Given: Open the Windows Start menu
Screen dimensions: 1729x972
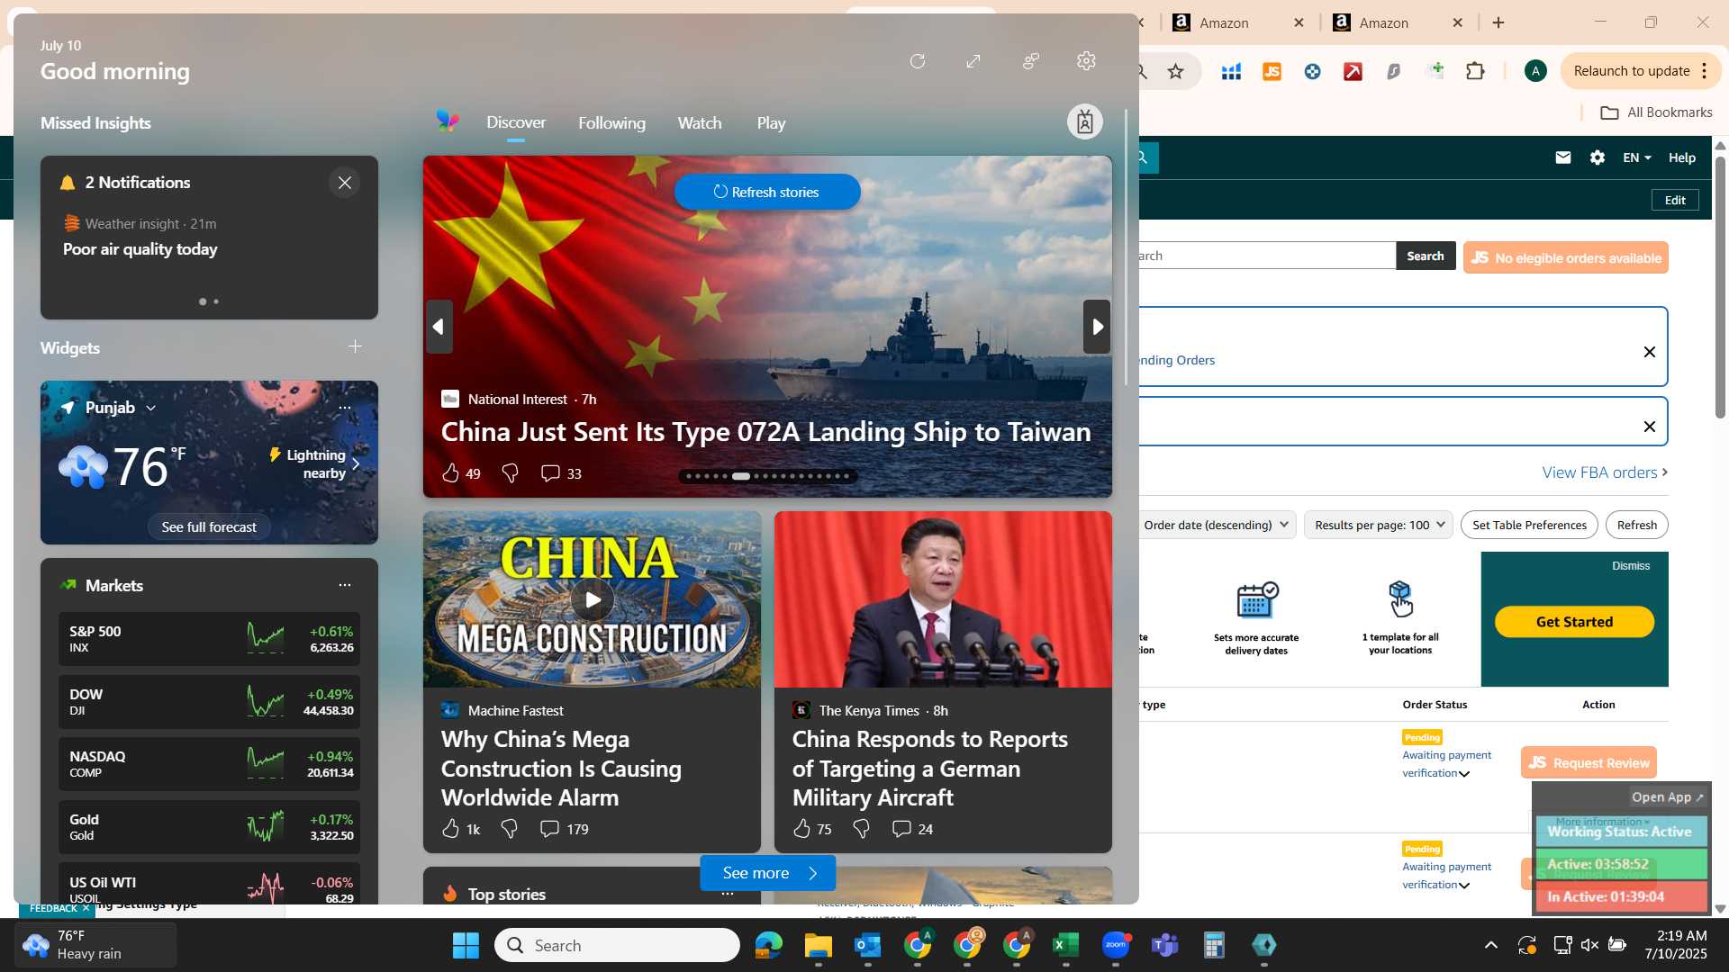Looking at the screenshot, I should pos(466,945).
